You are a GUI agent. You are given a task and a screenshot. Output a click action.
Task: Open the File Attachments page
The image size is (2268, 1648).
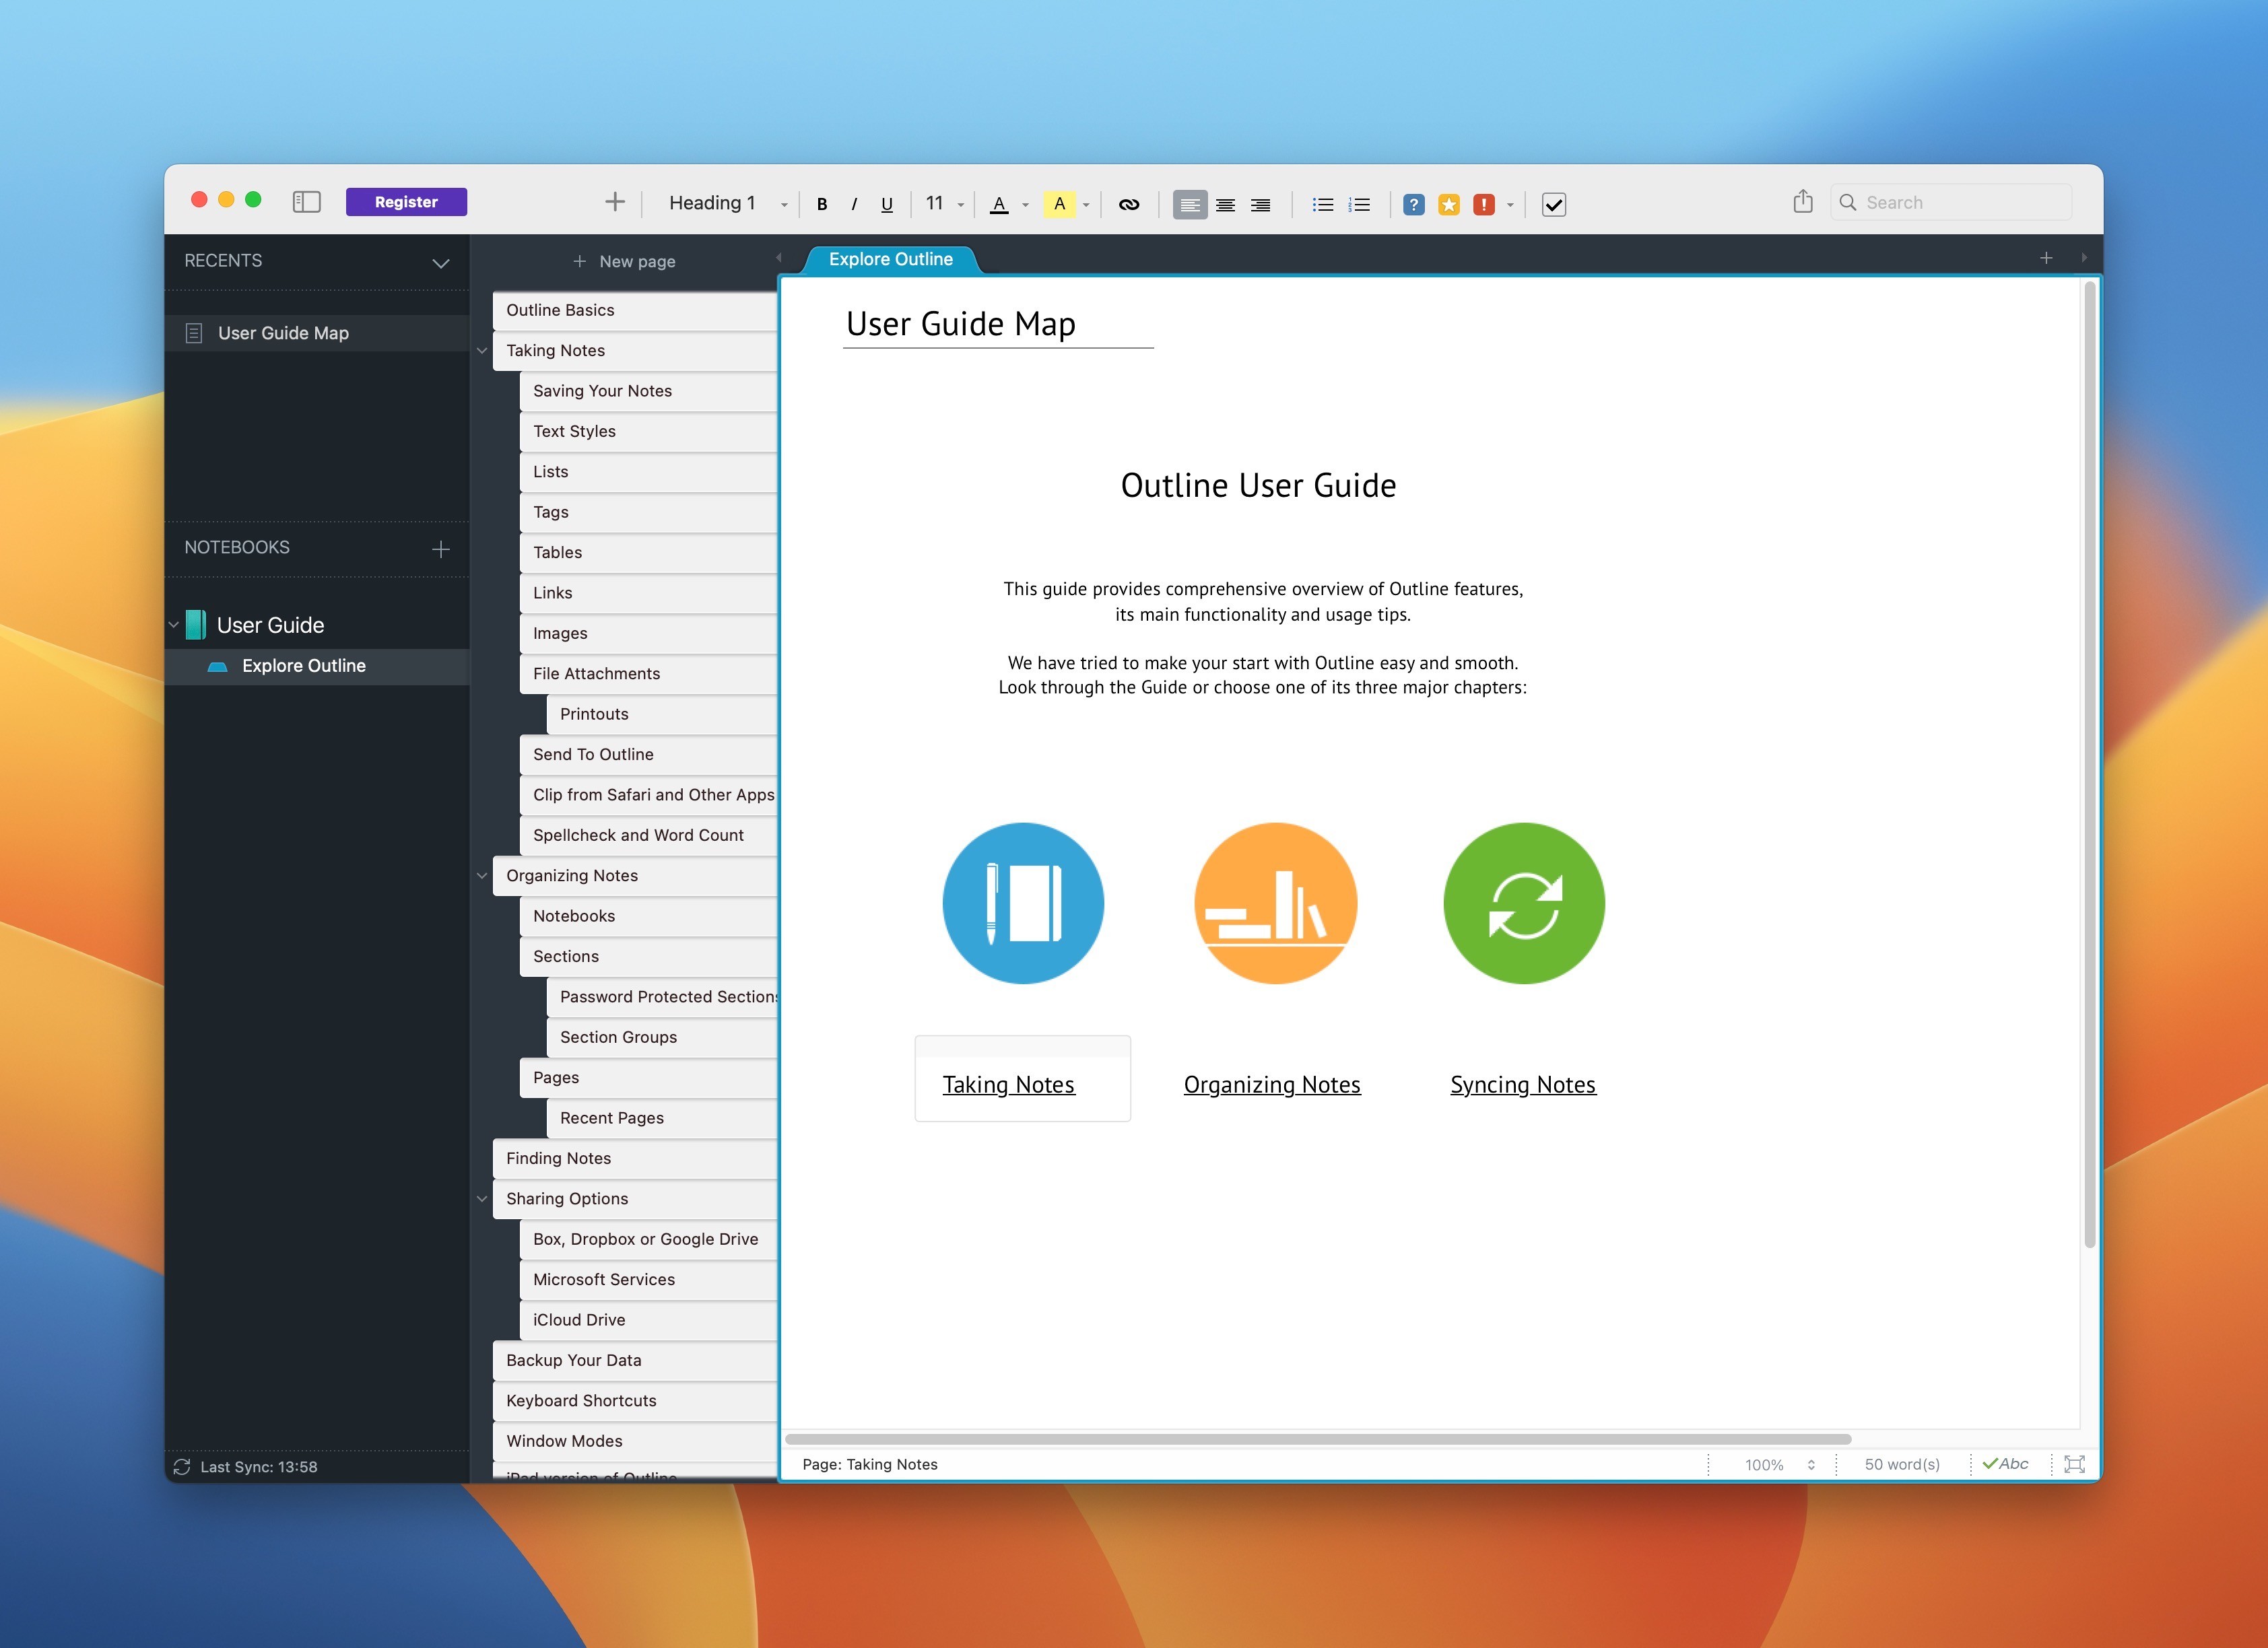point(649,673)
